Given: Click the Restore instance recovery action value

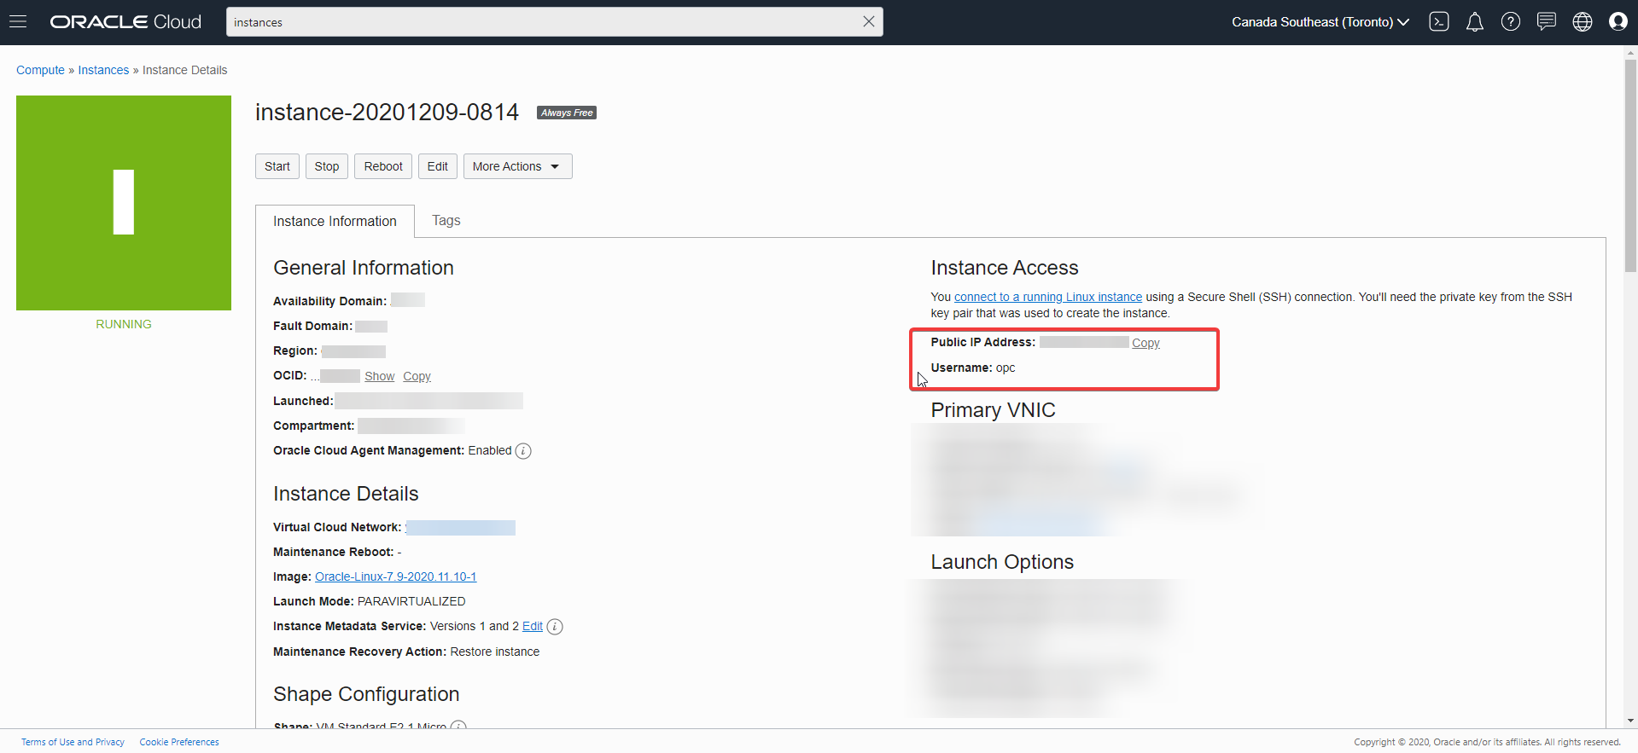Looking at the screenshot, I should point(495,652).
